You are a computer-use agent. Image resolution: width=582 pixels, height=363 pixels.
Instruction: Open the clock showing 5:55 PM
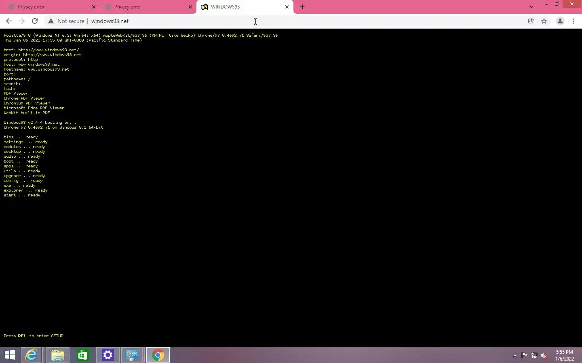pyautogui.click(x=565, y=355)
